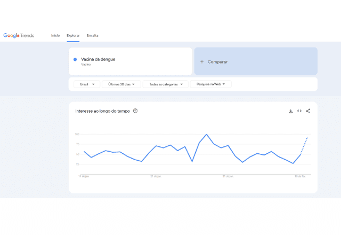This screenshot has width=341, height=235.
Task: Click the Vacina subtitle under the search term
Action: pos(86,64)
